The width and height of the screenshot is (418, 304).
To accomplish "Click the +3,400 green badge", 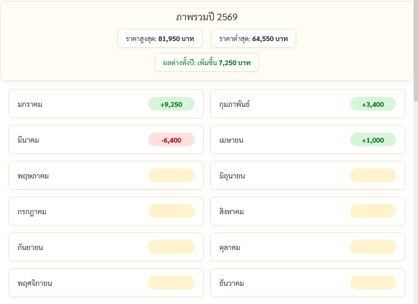I will 373,104.
